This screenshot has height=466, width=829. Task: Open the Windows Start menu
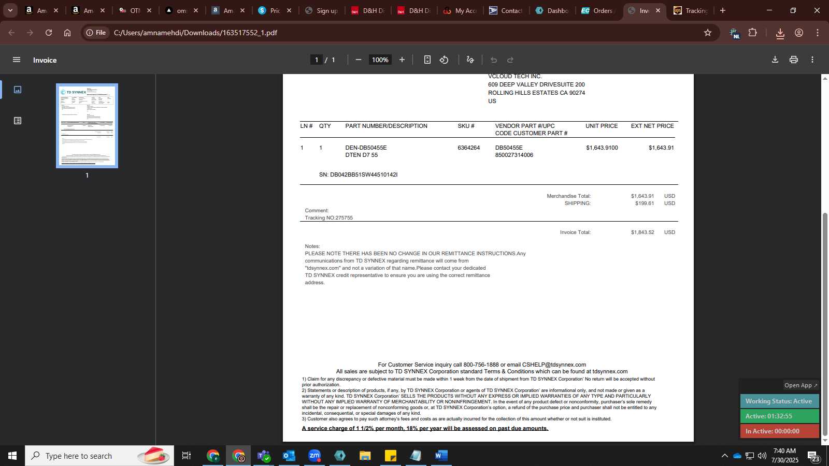tap(12, 456)
